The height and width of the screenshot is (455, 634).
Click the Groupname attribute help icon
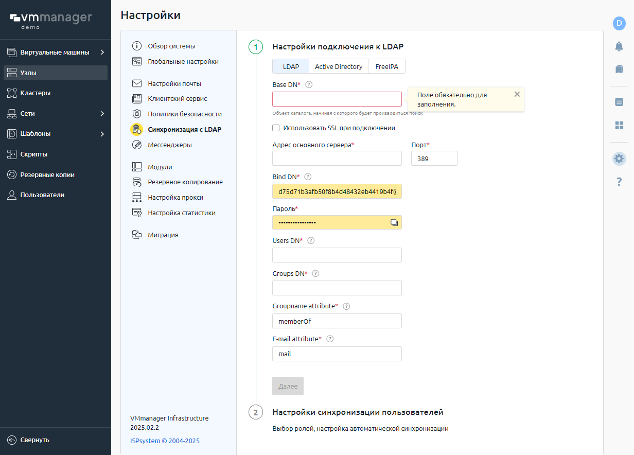(346, 306)
